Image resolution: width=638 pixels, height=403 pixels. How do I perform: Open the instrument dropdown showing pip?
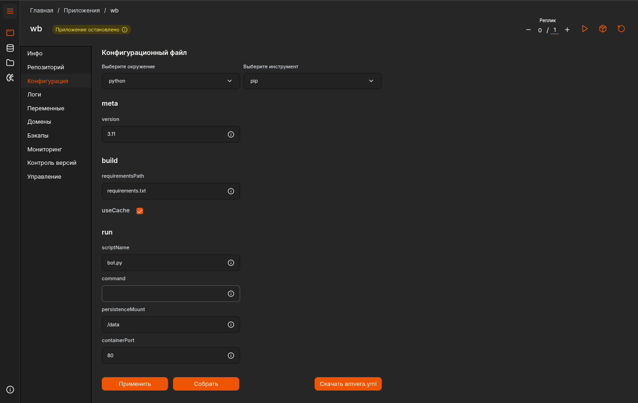click(312, 81)
